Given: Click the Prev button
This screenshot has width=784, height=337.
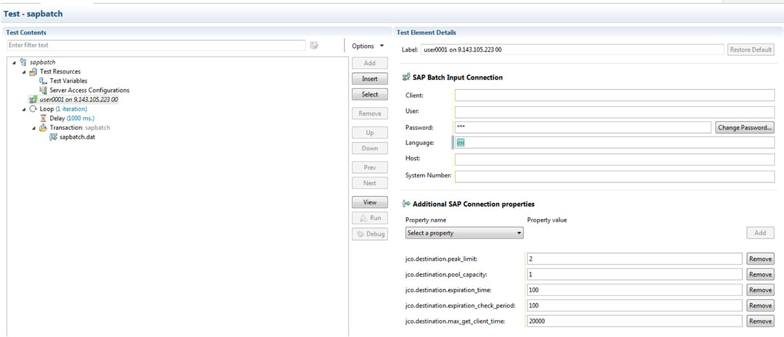Looking at the screenshot, I should point(370,168).
